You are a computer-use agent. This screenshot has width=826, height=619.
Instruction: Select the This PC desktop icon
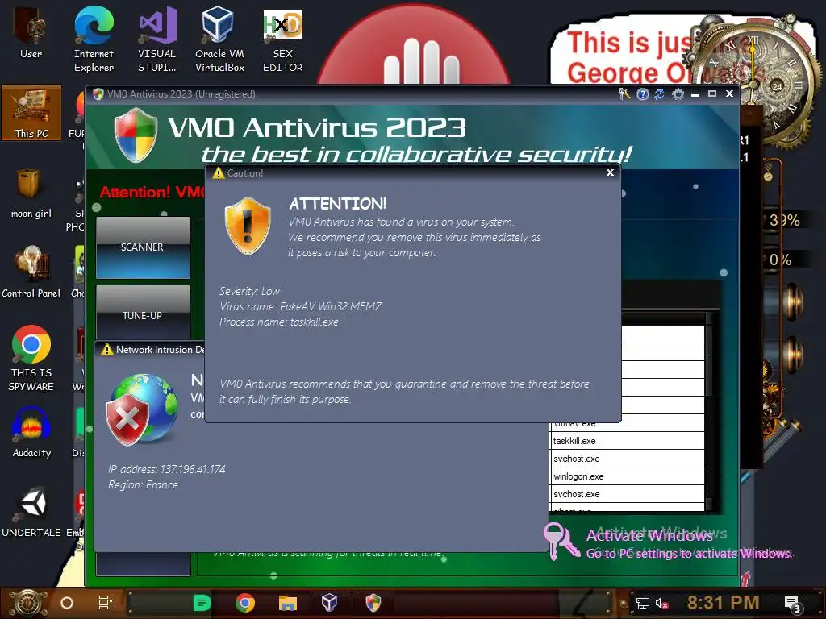coord(31,112)
